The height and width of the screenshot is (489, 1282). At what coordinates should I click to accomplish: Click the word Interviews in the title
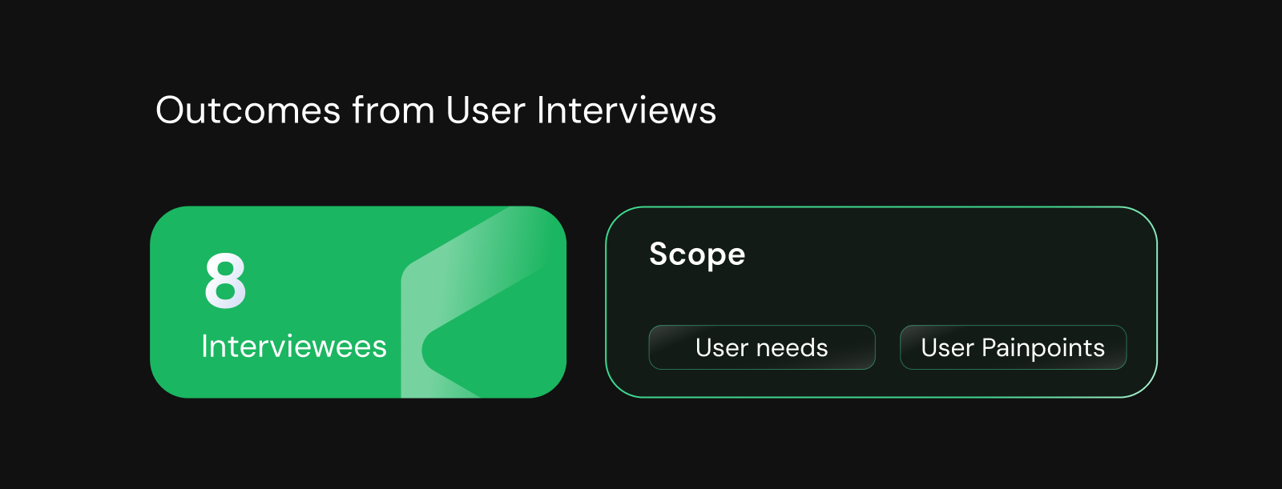[x=626, y=110]
